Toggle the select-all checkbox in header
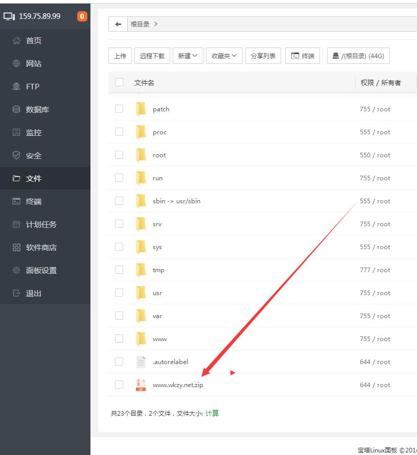The image size is (417, 455). [119, 82]
